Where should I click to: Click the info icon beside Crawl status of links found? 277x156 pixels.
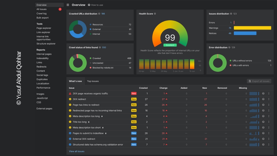pyautogui.click(x=100, y=47)
